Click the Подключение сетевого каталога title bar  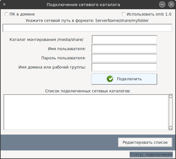point(83,5)
